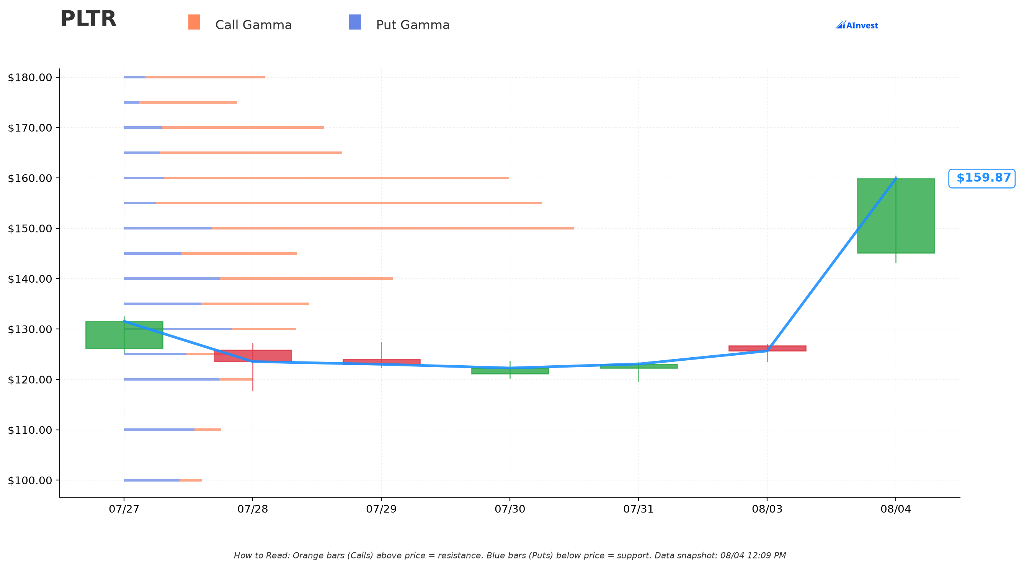Click the orange call gamma bar at $135
This screenshot has width=1019, height=568.
(x=255, y=304)
